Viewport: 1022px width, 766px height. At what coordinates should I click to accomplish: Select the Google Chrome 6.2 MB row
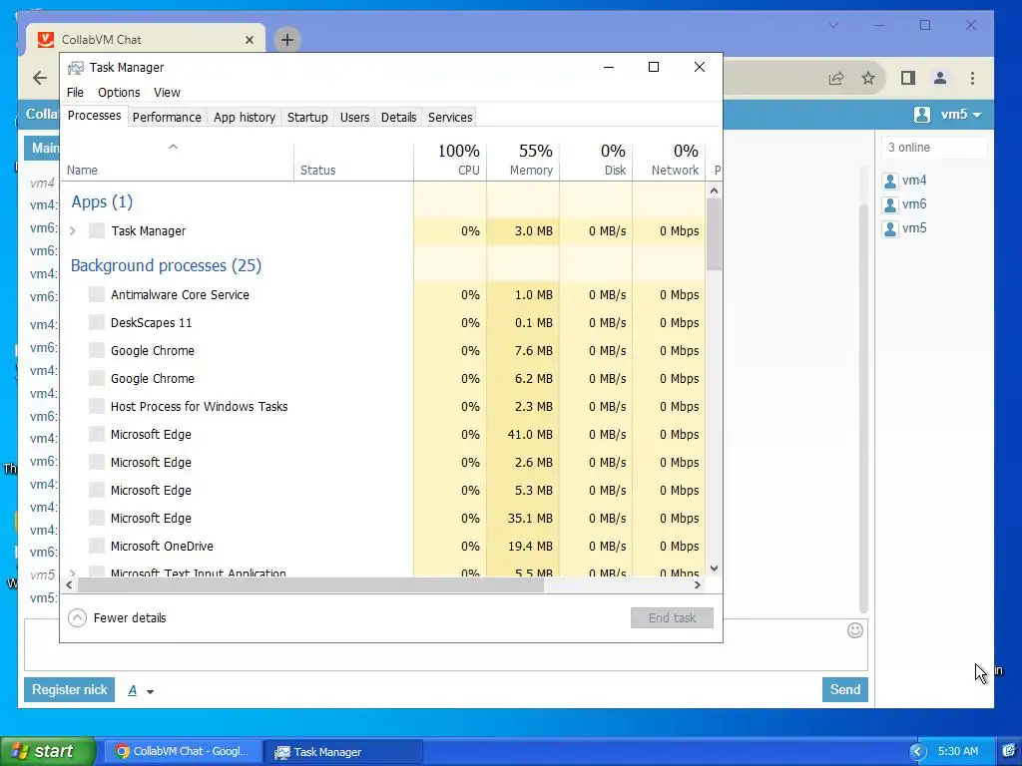(x=384, y=378)
